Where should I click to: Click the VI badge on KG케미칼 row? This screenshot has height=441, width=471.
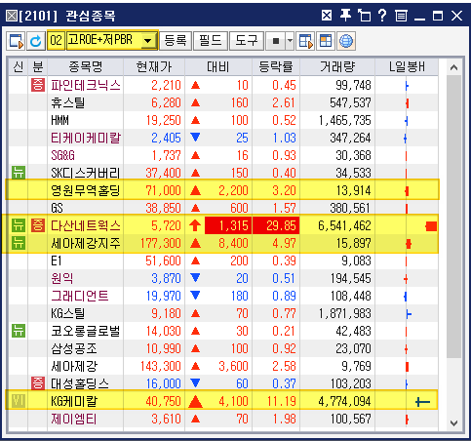point(19,401)
